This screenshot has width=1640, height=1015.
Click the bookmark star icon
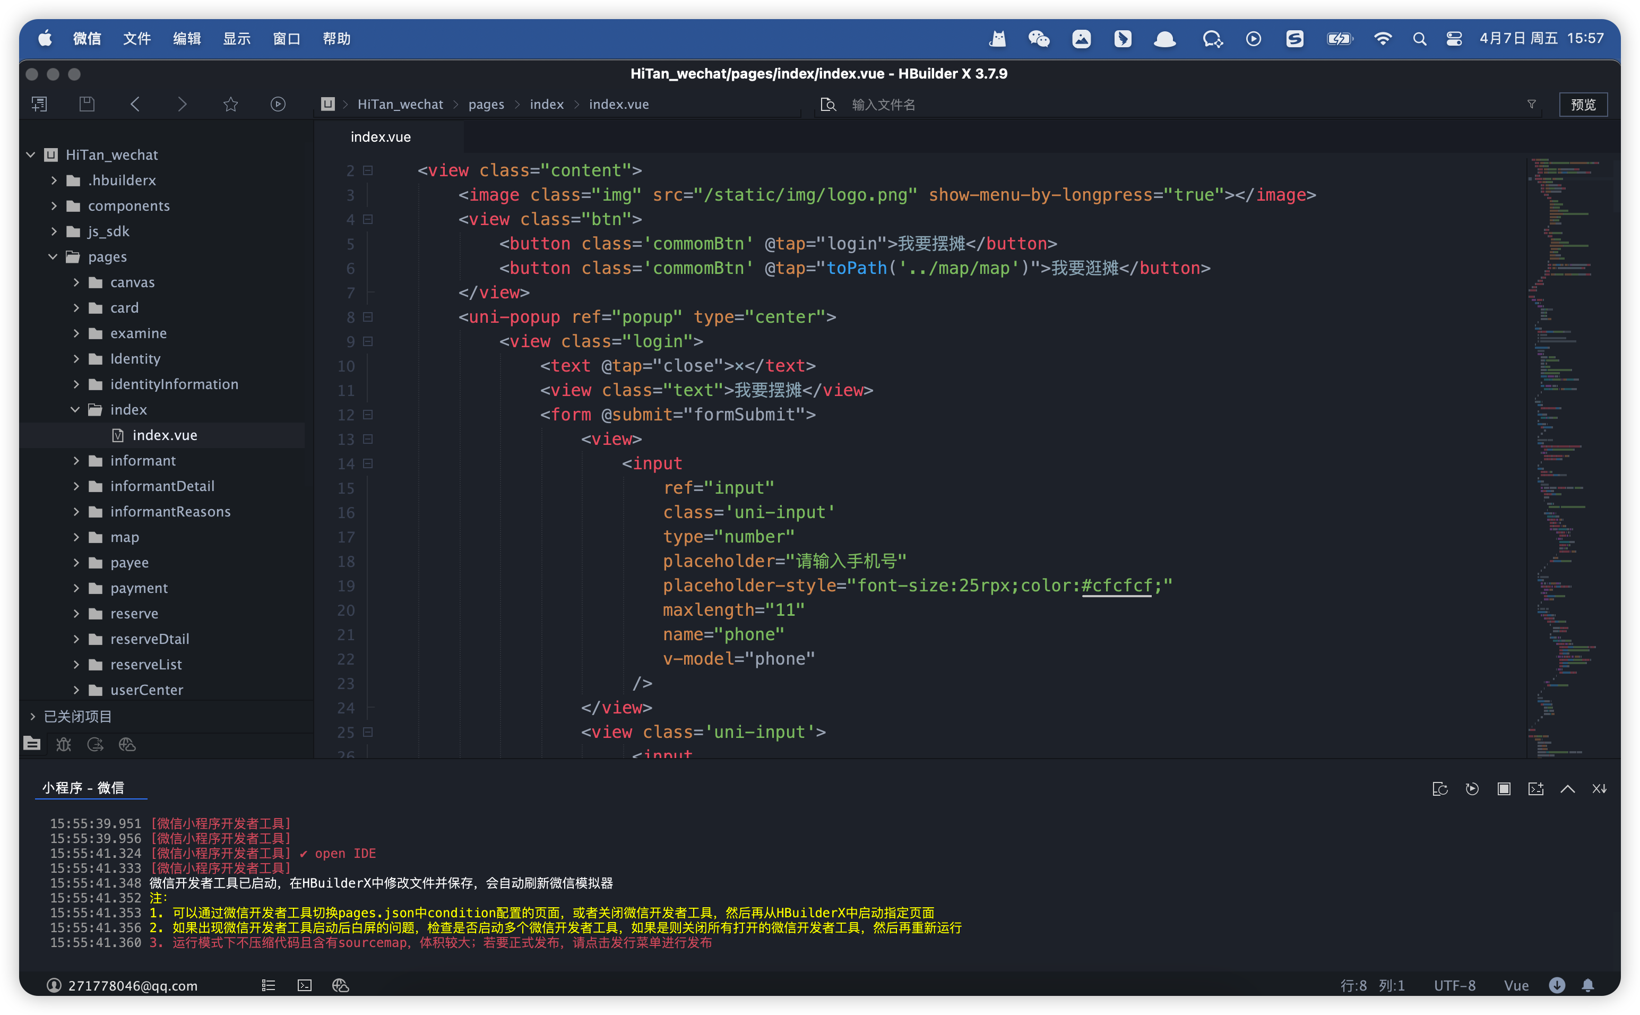[230, 104]
